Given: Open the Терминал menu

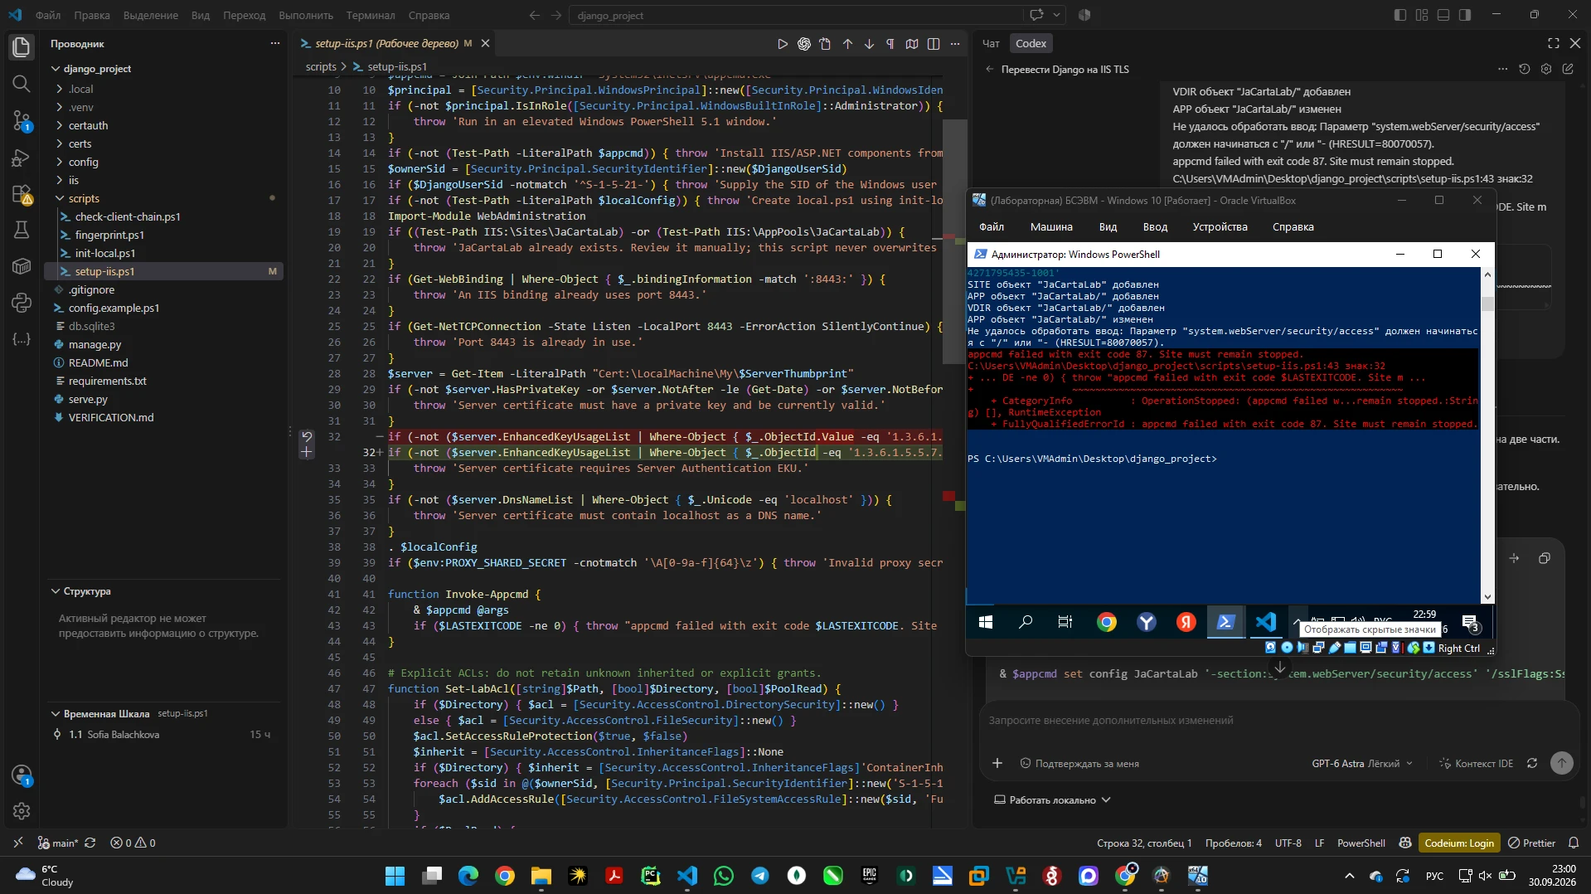Looking at the screenshot, I should point(370,15).
